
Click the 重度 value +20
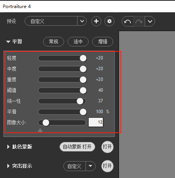[99, 79]
